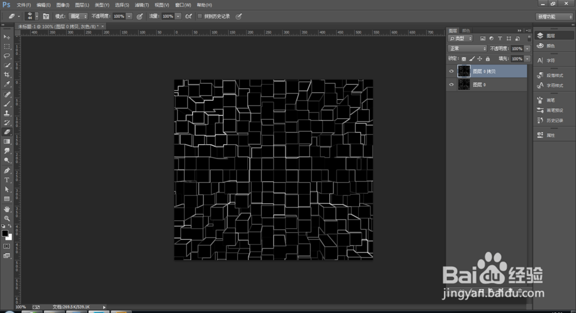Viewport: 576px width, 313px height.
Task: Select the Path Selection tool
Action: pos(6,190)
